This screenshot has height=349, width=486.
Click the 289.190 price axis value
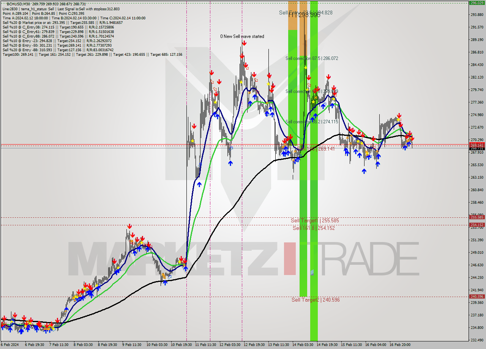pos(477,40)
